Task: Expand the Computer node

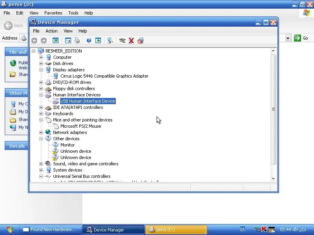Action: 41,57
